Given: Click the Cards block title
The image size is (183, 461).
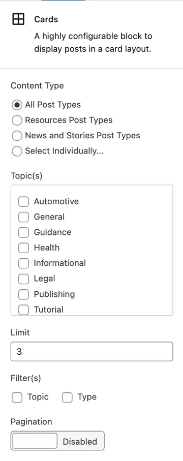Looking at the screenshot, I should (x=46, y=19).
